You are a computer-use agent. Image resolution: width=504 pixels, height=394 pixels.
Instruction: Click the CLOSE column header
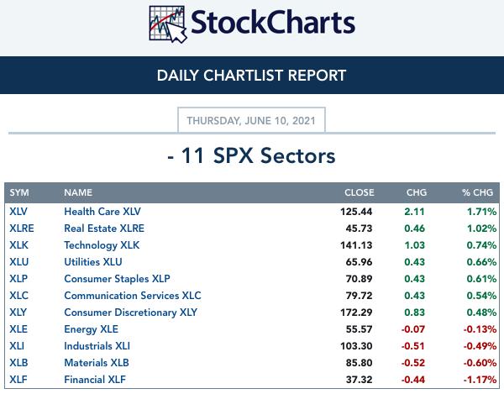tap(360, 192)
